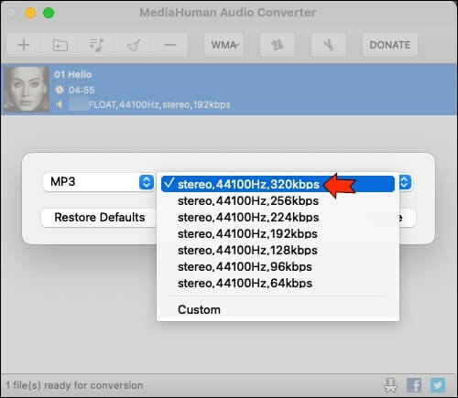Image resolution: width=458 pixels, height=398 pixels.
Task: Click the start conversion arrows icon
Action: click(x=278, y=45)
